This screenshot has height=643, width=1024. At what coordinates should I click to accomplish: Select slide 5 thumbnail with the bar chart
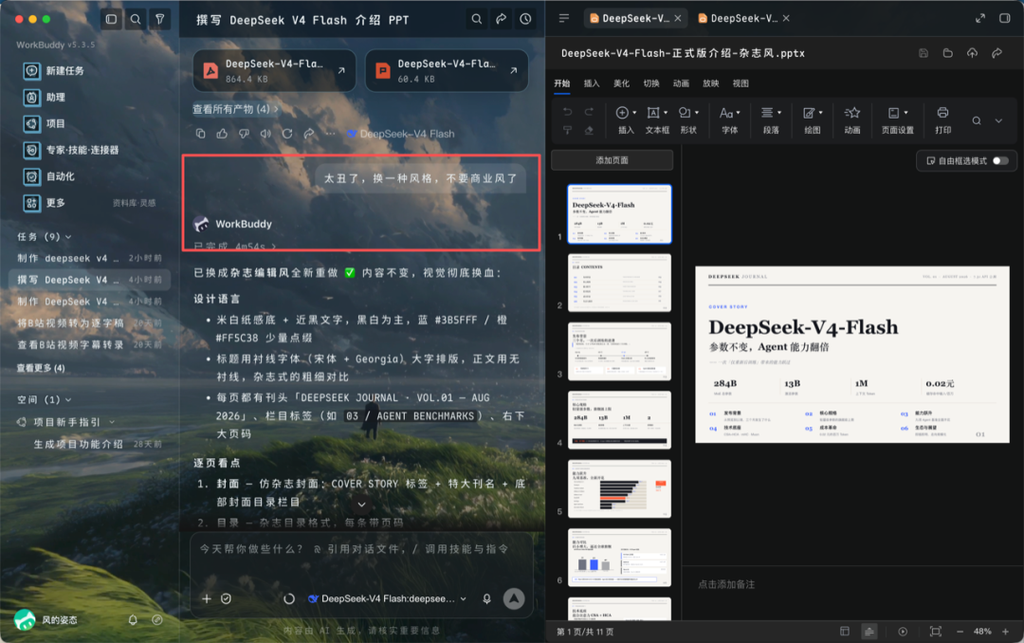[x=619, y=488]
